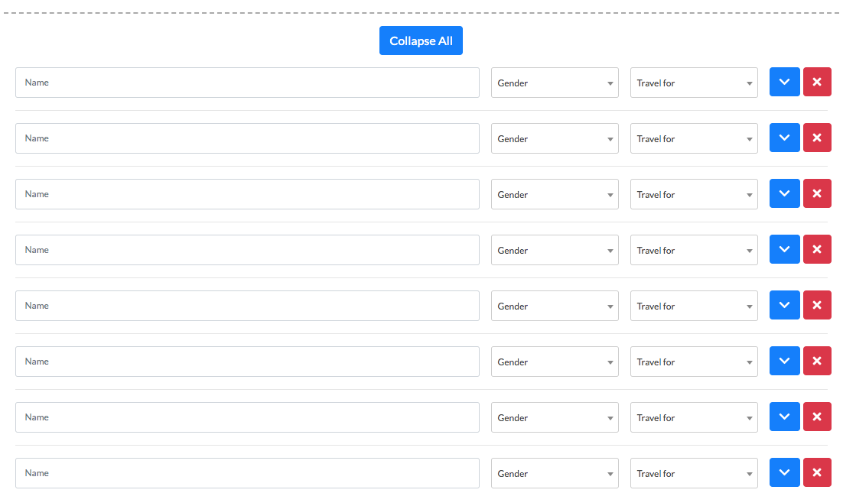Select Travel for dropdown in second row

(x=694, y=138)
